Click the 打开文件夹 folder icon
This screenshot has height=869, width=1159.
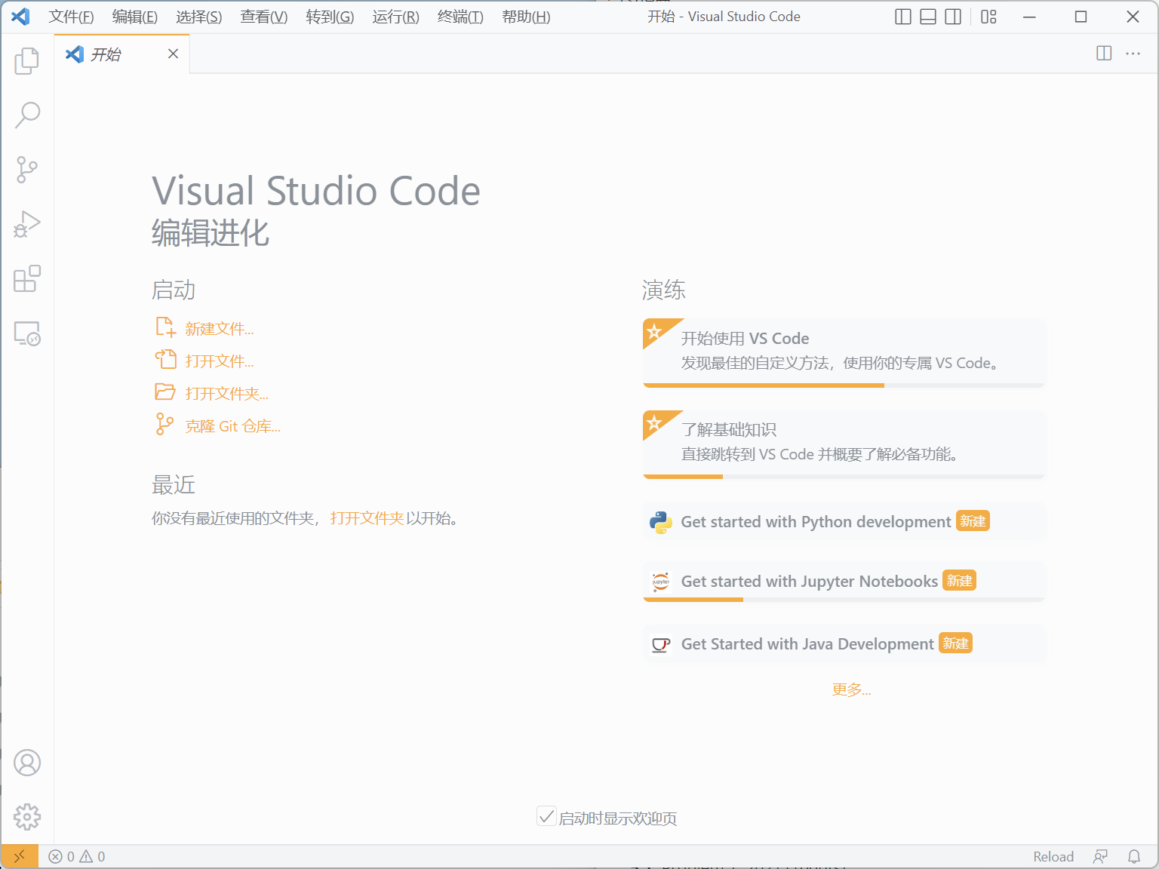coord(165,392)
